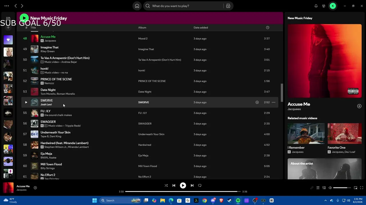Toggle shuffle in the player bar
The image size is (366, 205).
pyautogui.click(x=166, y=185)
